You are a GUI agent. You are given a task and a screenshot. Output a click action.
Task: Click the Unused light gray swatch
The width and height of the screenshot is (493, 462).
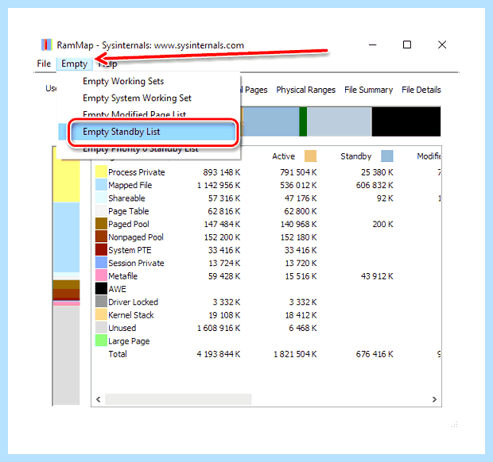point(101,328)
